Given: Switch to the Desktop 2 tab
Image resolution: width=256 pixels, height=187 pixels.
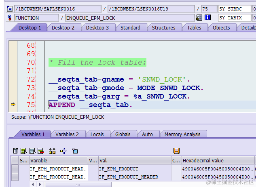Looking at the screenshot, I should point(63,28).
